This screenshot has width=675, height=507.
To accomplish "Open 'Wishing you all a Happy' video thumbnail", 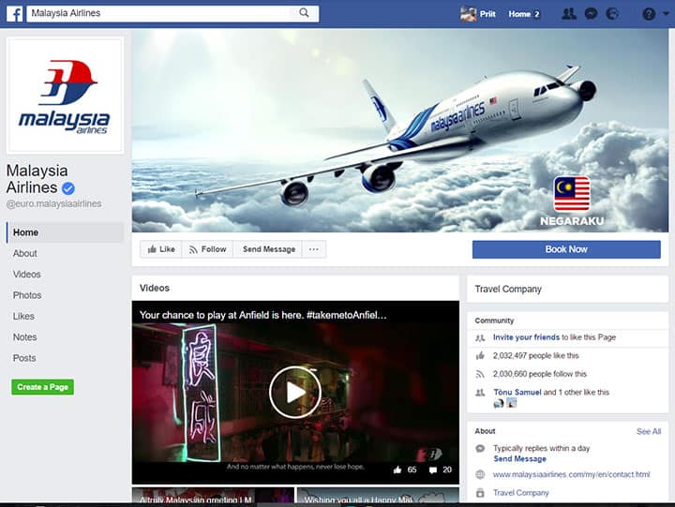I will pyautogui.click(x=378, y=495).
